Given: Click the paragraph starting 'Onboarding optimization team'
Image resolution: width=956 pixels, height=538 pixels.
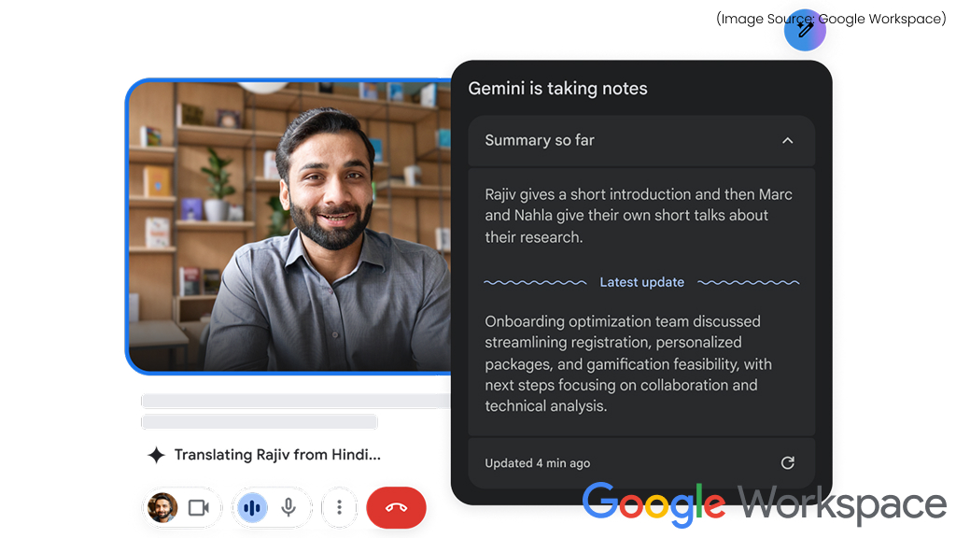Looking at the screenshot, I should 628,363.
